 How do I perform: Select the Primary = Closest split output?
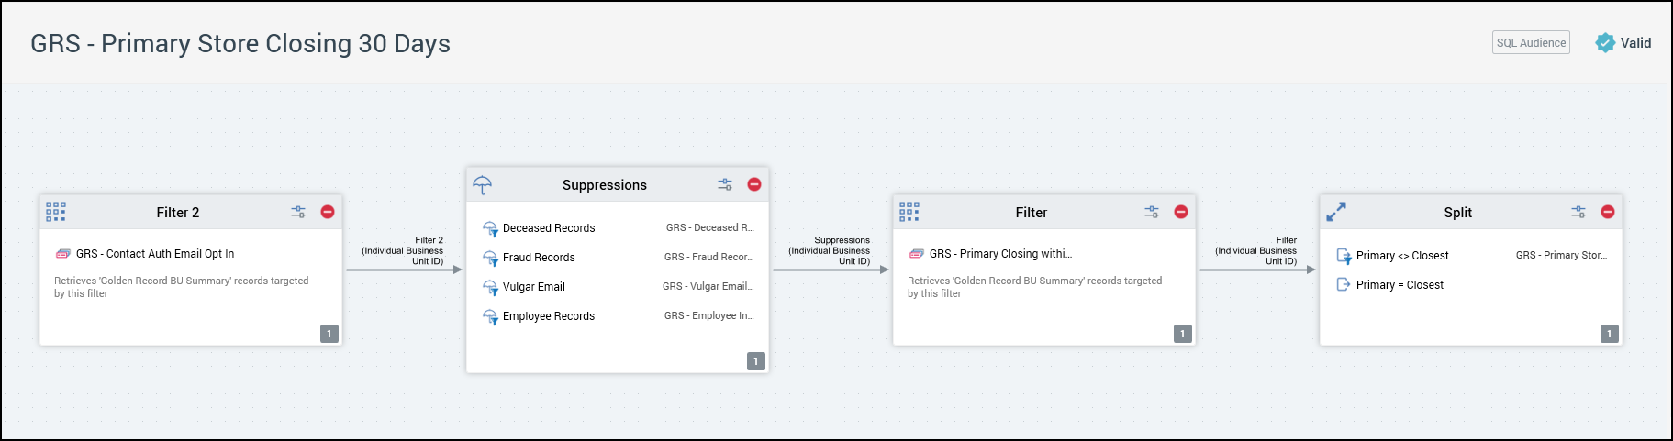[x=1399, y=285]
